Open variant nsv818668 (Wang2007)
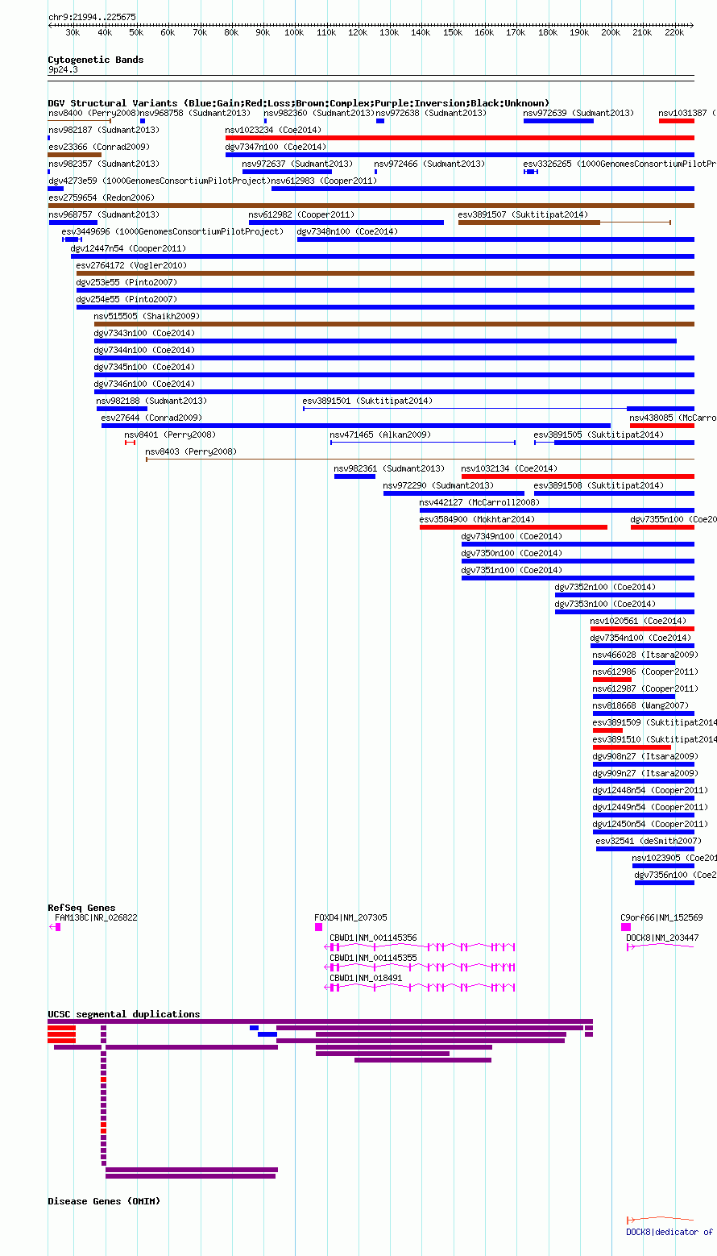The width and height of the screenshot is (717, 1256). [x=640, y=706]
